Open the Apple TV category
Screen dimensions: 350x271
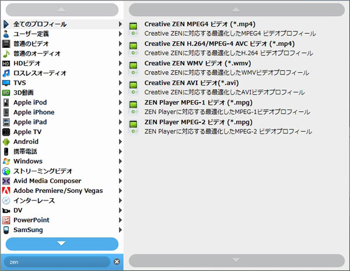coord(62,132)
